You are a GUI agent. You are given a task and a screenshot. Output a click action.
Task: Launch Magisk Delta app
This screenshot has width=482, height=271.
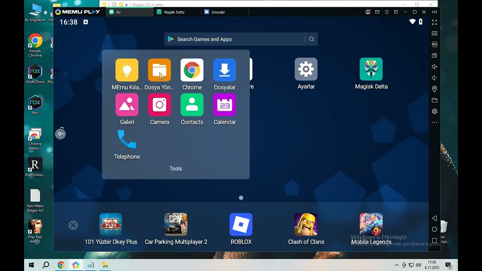(371, 69)
